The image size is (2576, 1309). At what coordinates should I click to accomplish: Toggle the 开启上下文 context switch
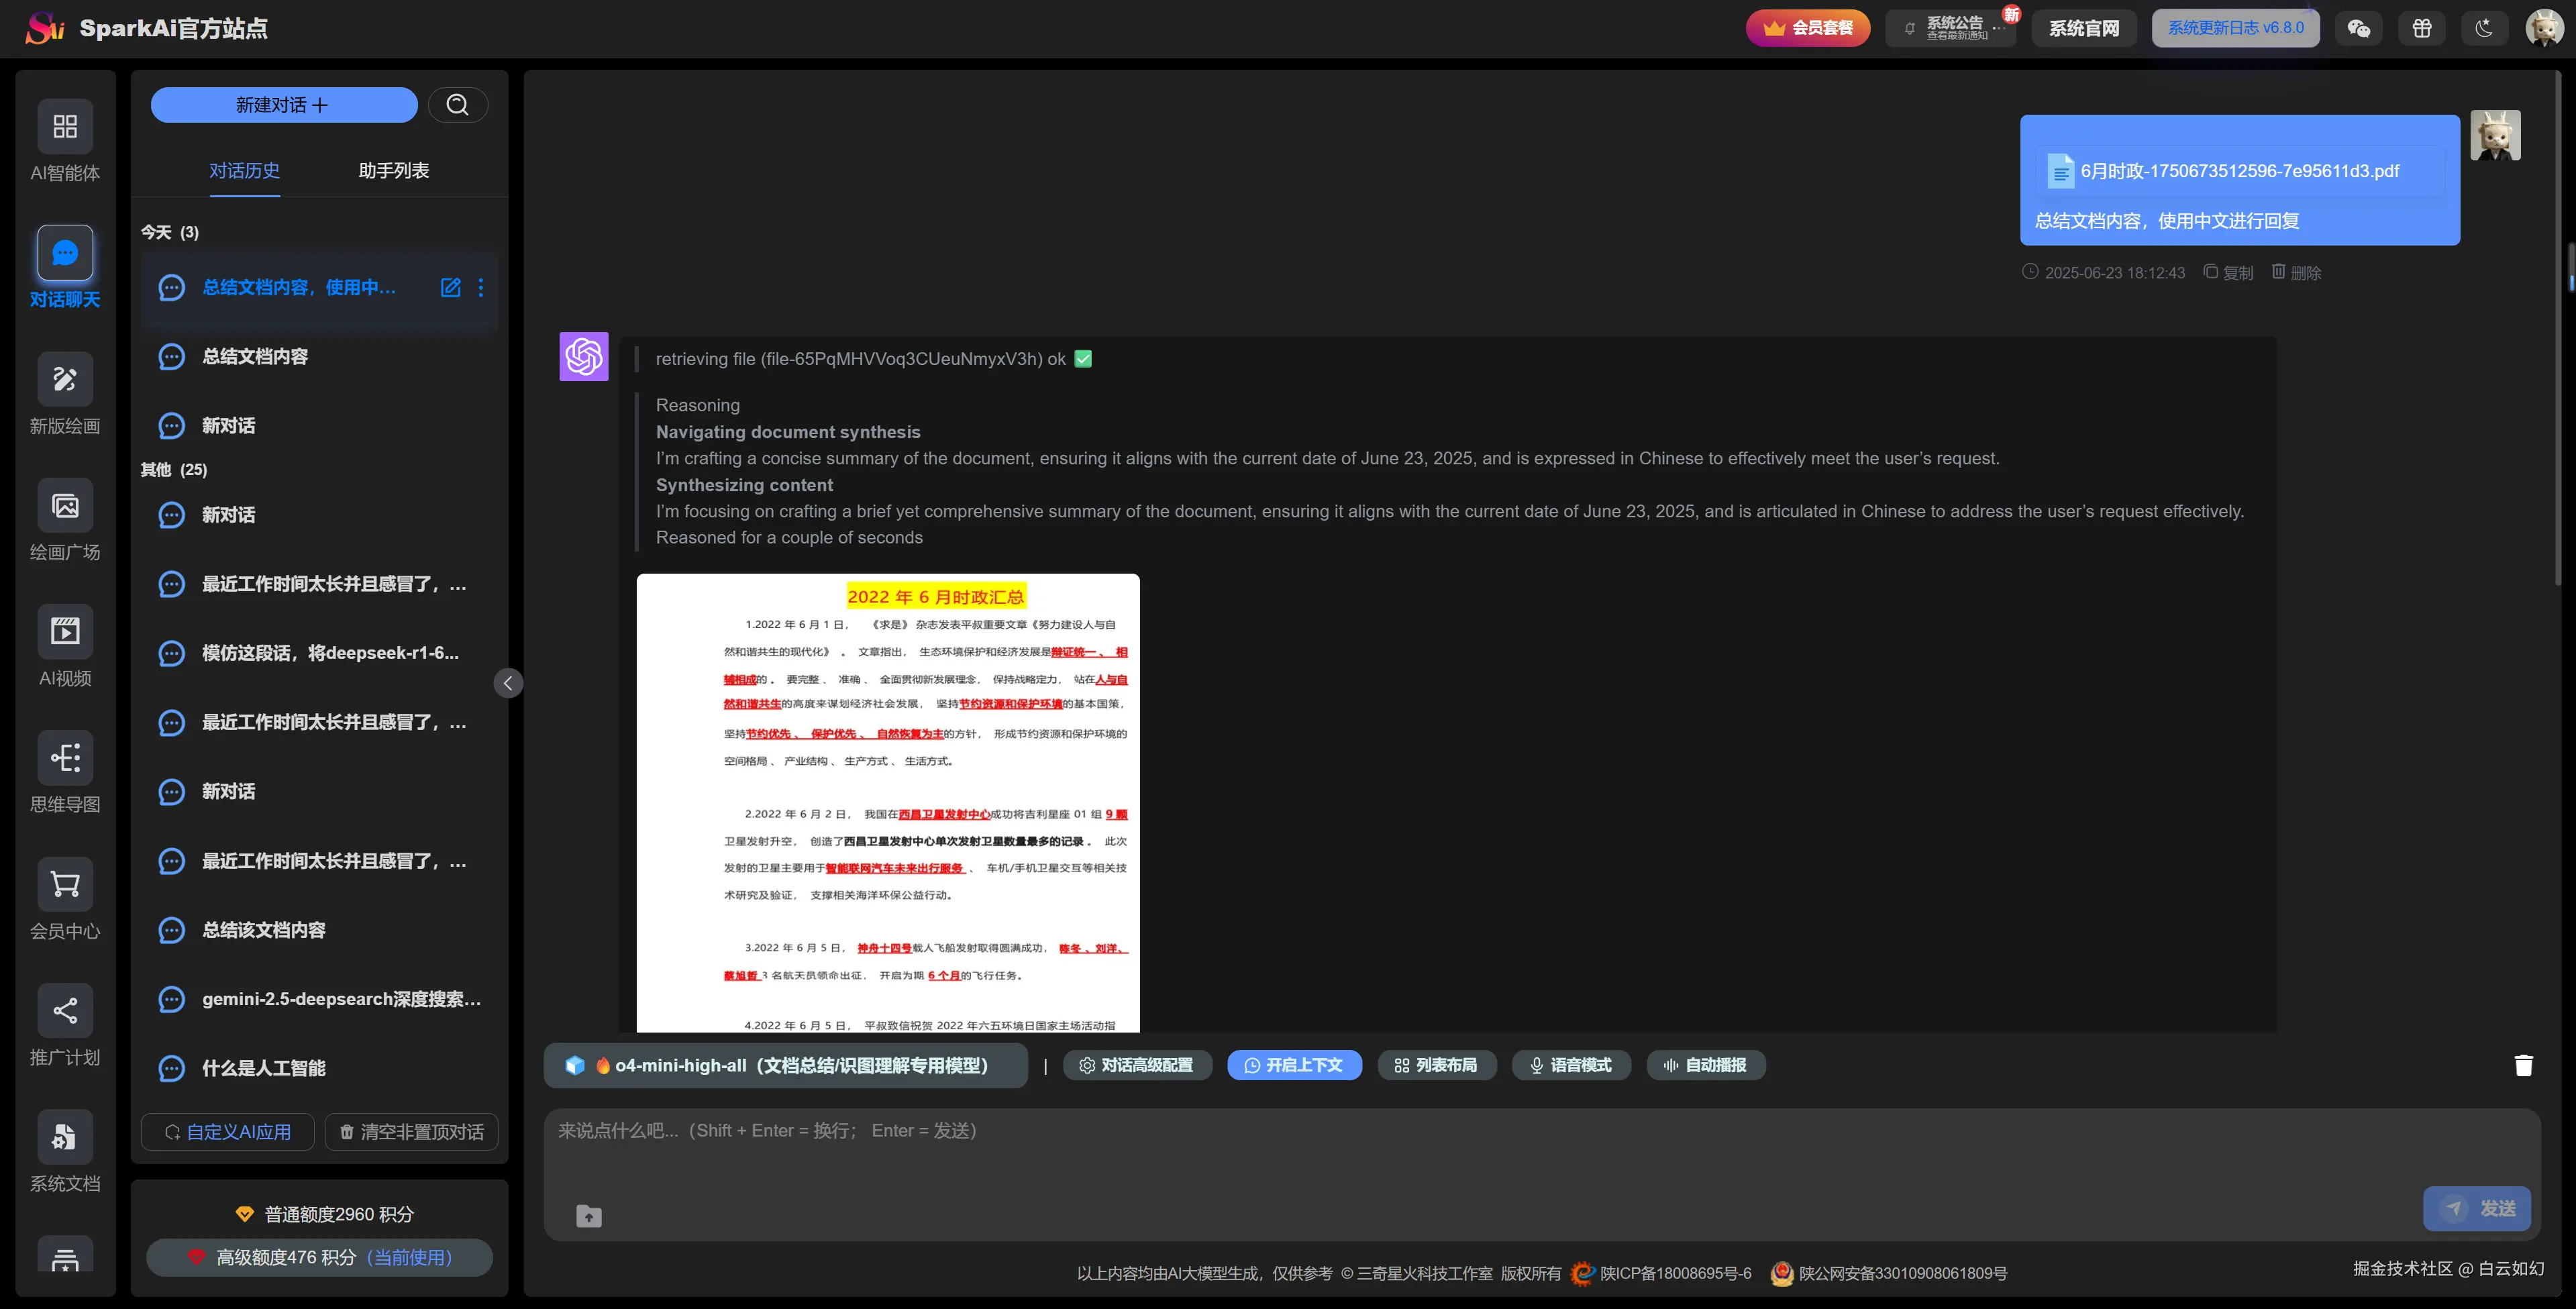[x=1294, y=1066]
